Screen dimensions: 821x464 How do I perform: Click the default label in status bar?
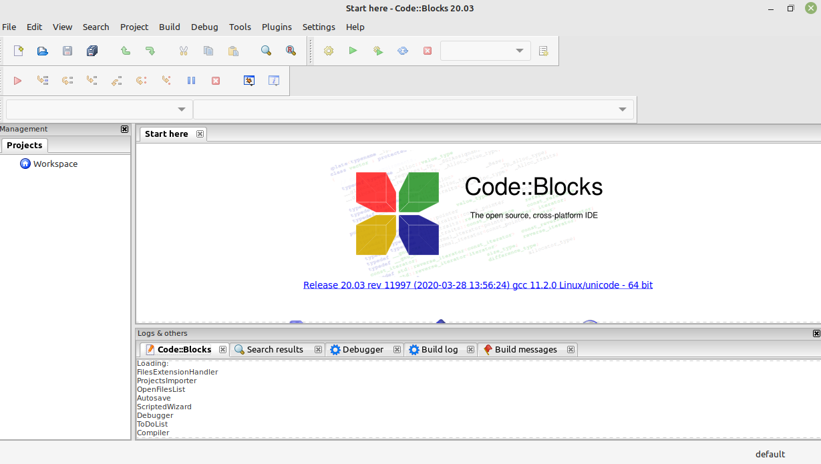[770, 454]
